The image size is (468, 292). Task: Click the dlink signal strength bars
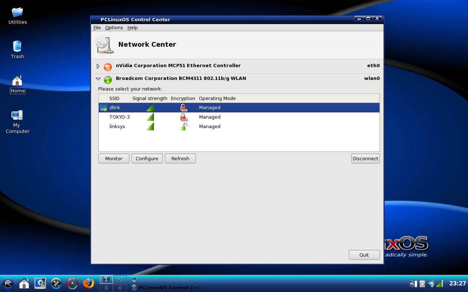pyautogui.click(x=150, y=108)
